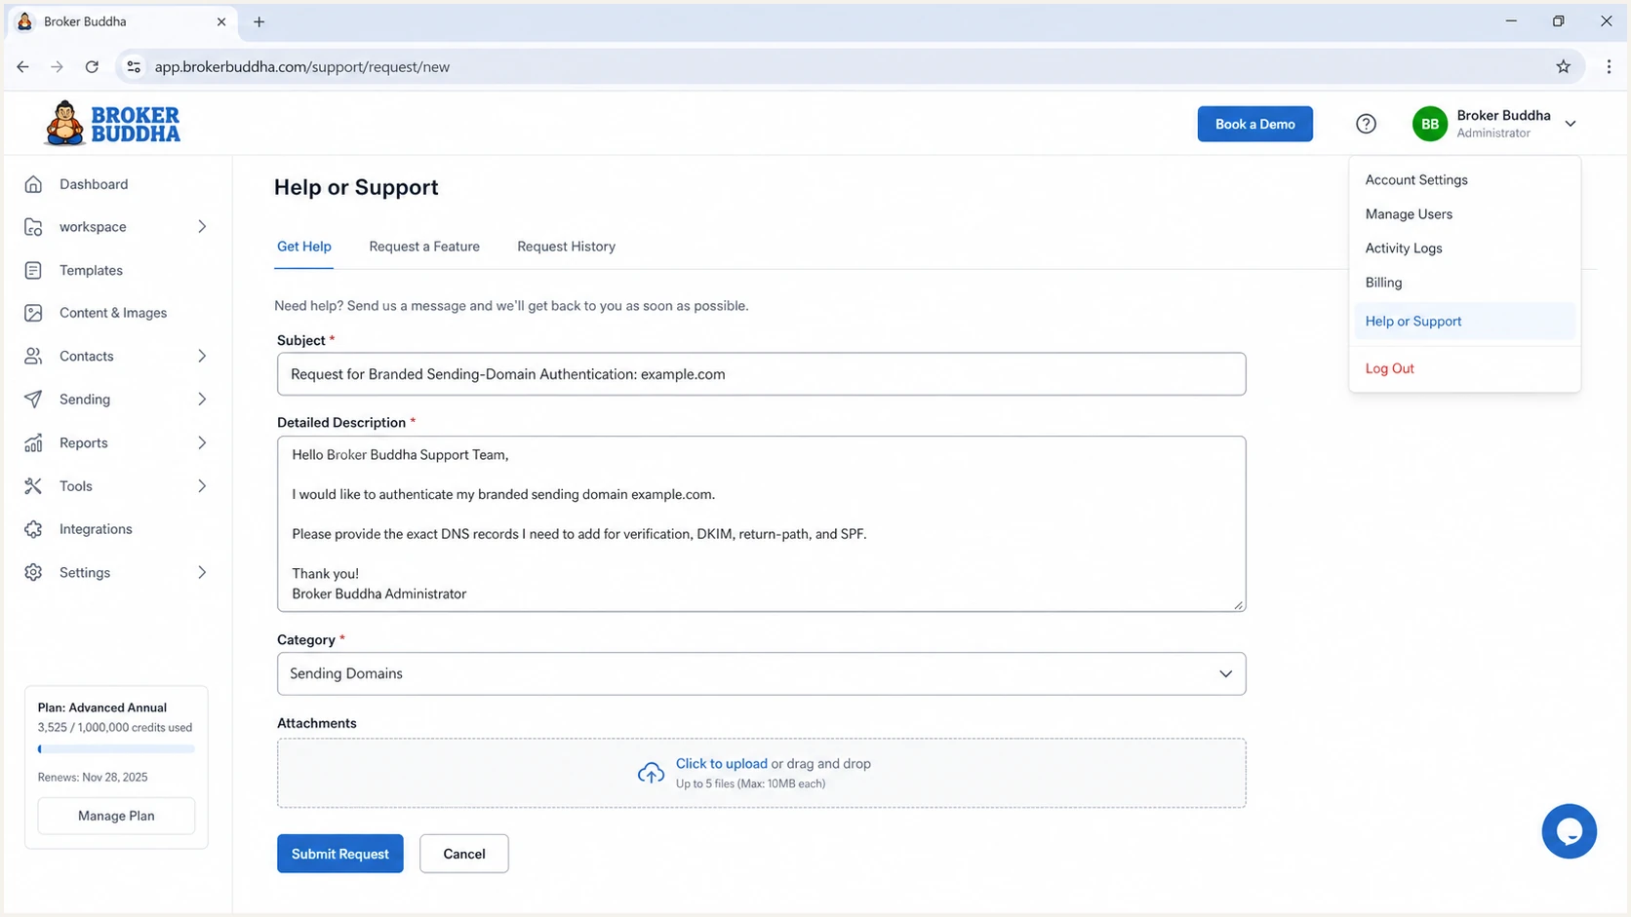
Task: Switch to Get Help tab
Action: [304, 247]
